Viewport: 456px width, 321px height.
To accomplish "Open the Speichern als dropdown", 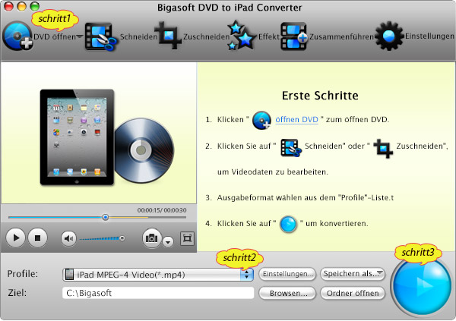I will click(x=353, y=274).
